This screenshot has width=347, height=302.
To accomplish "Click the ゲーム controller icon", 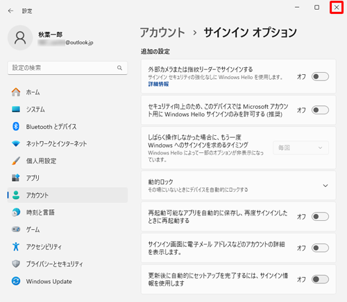I will 16,229.
